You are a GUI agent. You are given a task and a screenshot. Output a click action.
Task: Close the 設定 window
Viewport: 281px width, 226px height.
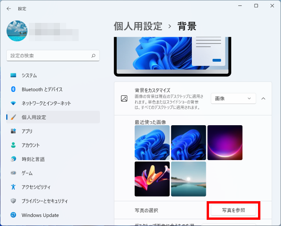coord(272,6)
